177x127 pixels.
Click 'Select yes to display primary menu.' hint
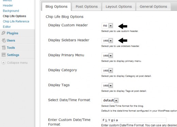coord(122,61)
